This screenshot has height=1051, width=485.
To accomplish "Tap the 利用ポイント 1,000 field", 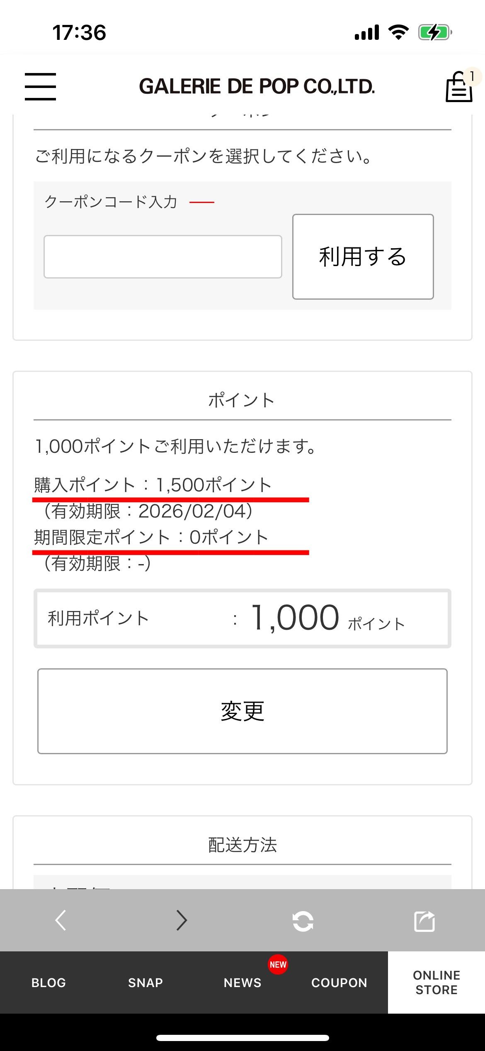I will 243,618.
